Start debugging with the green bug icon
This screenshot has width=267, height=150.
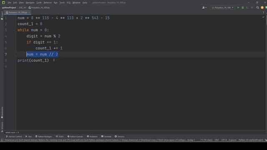coord(243,7)
